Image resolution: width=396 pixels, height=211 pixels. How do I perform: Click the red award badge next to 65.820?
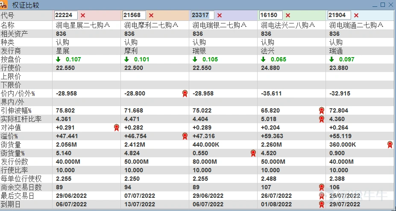[x=322, y=110]
